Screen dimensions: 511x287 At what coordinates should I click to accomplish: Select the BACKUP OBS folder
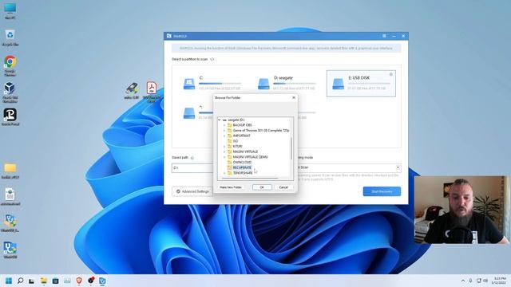coord(242,125)
